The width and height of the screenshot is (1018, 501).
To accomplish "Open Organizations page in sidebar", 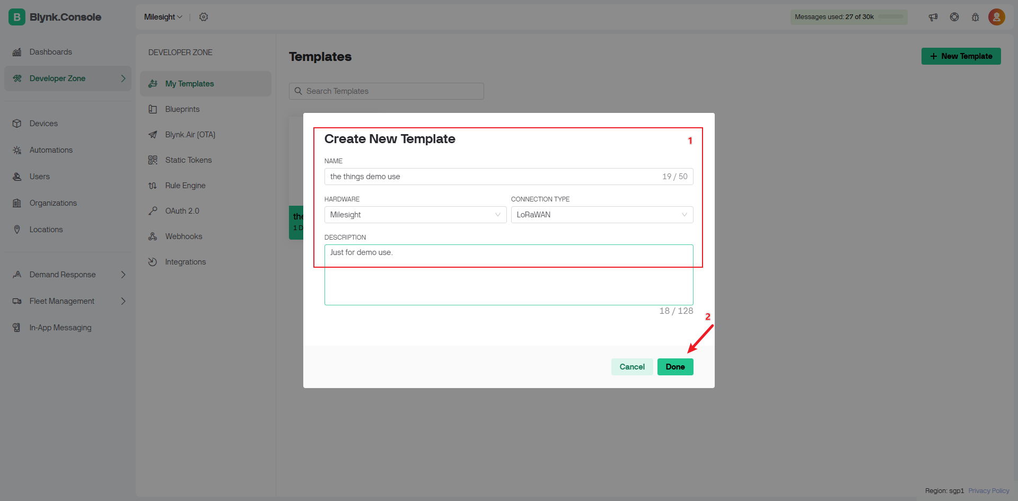I will pos(68,203).
